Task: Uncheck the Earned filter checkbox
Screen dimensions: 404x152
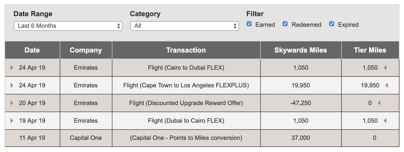Action: [249, 24]
